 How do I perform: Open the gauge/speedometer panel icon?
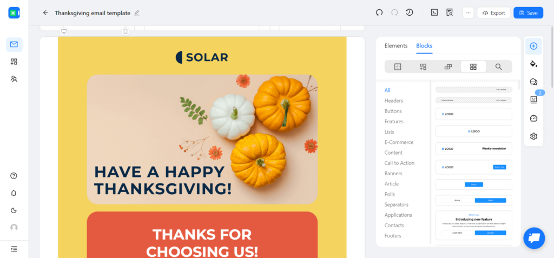coord(533,118)
